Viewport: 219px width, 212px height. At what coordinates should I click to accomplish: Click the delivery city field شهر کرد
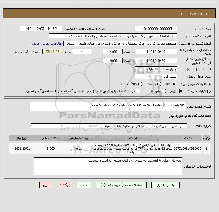tap(156, 77)
